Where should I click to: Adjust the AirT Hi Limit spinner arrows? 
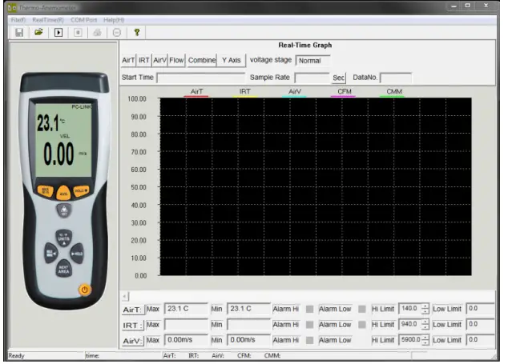pyautogui.click(x=425, y=309)
